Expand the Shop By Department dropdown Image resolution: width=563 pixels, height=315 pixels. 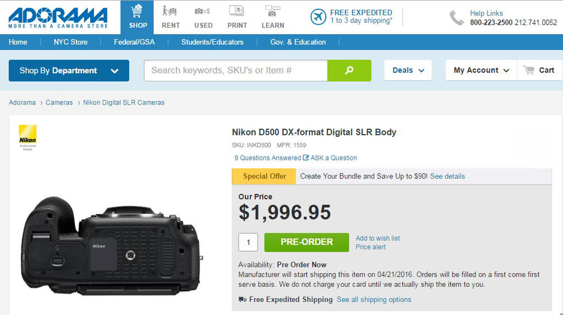click(69, 70)
